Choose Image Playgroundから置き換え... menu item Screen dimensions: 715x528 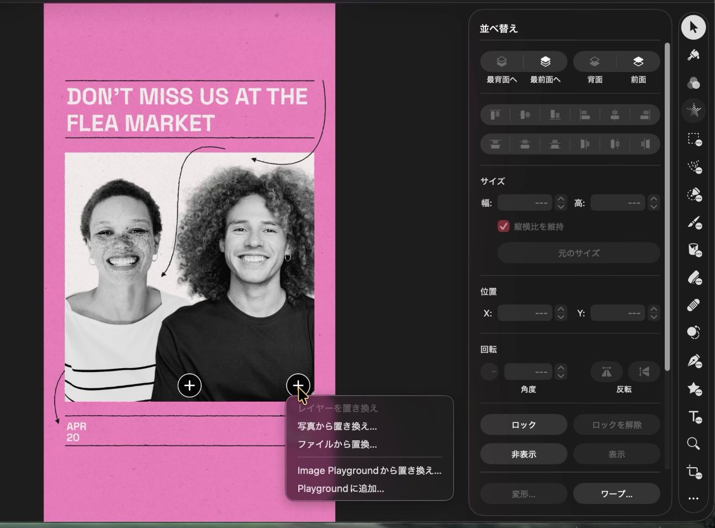369,470
